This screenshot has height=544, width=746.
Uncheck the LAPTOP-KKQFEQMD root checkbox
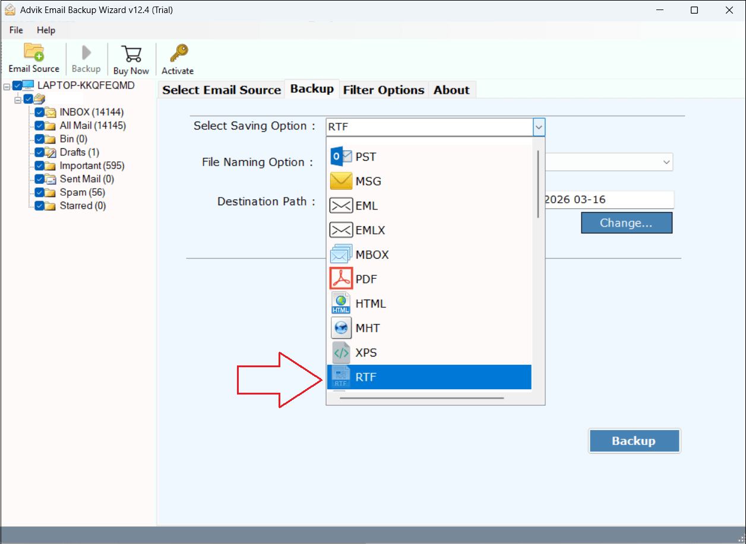tap(17, 85)
